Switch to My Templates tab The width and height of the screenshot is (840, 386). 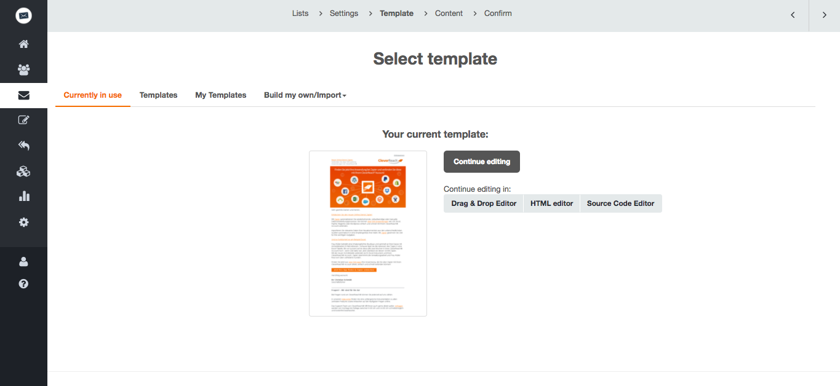pyautogui.click(x=221, y=95)
